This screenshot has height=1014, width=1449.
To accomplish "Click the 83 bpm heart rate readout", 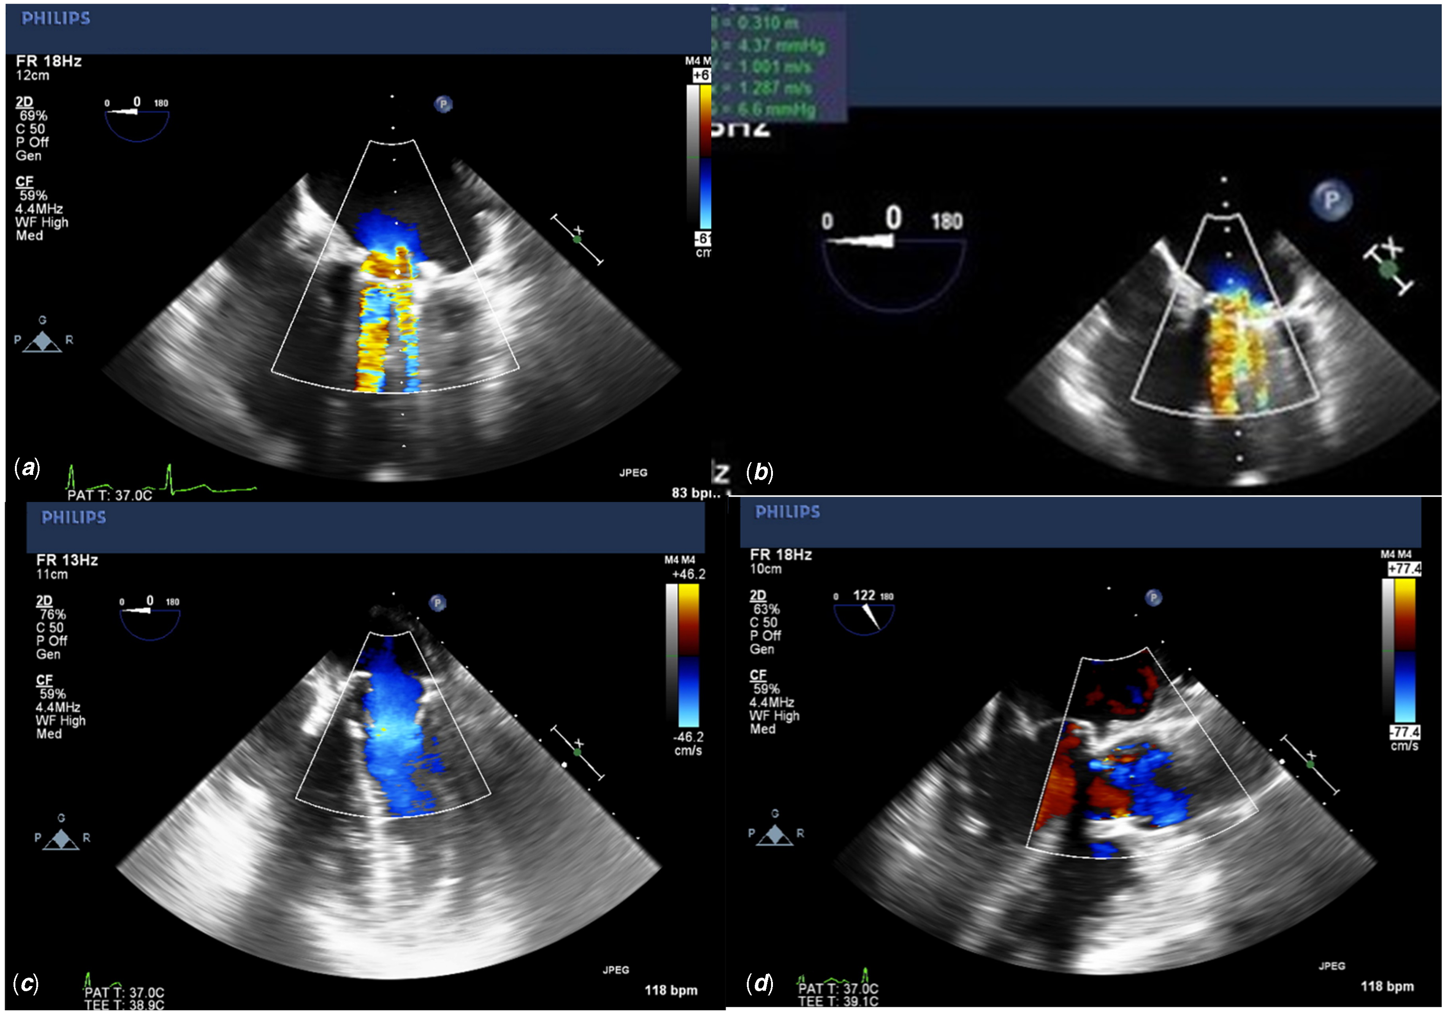I will (x=696, y=493).
